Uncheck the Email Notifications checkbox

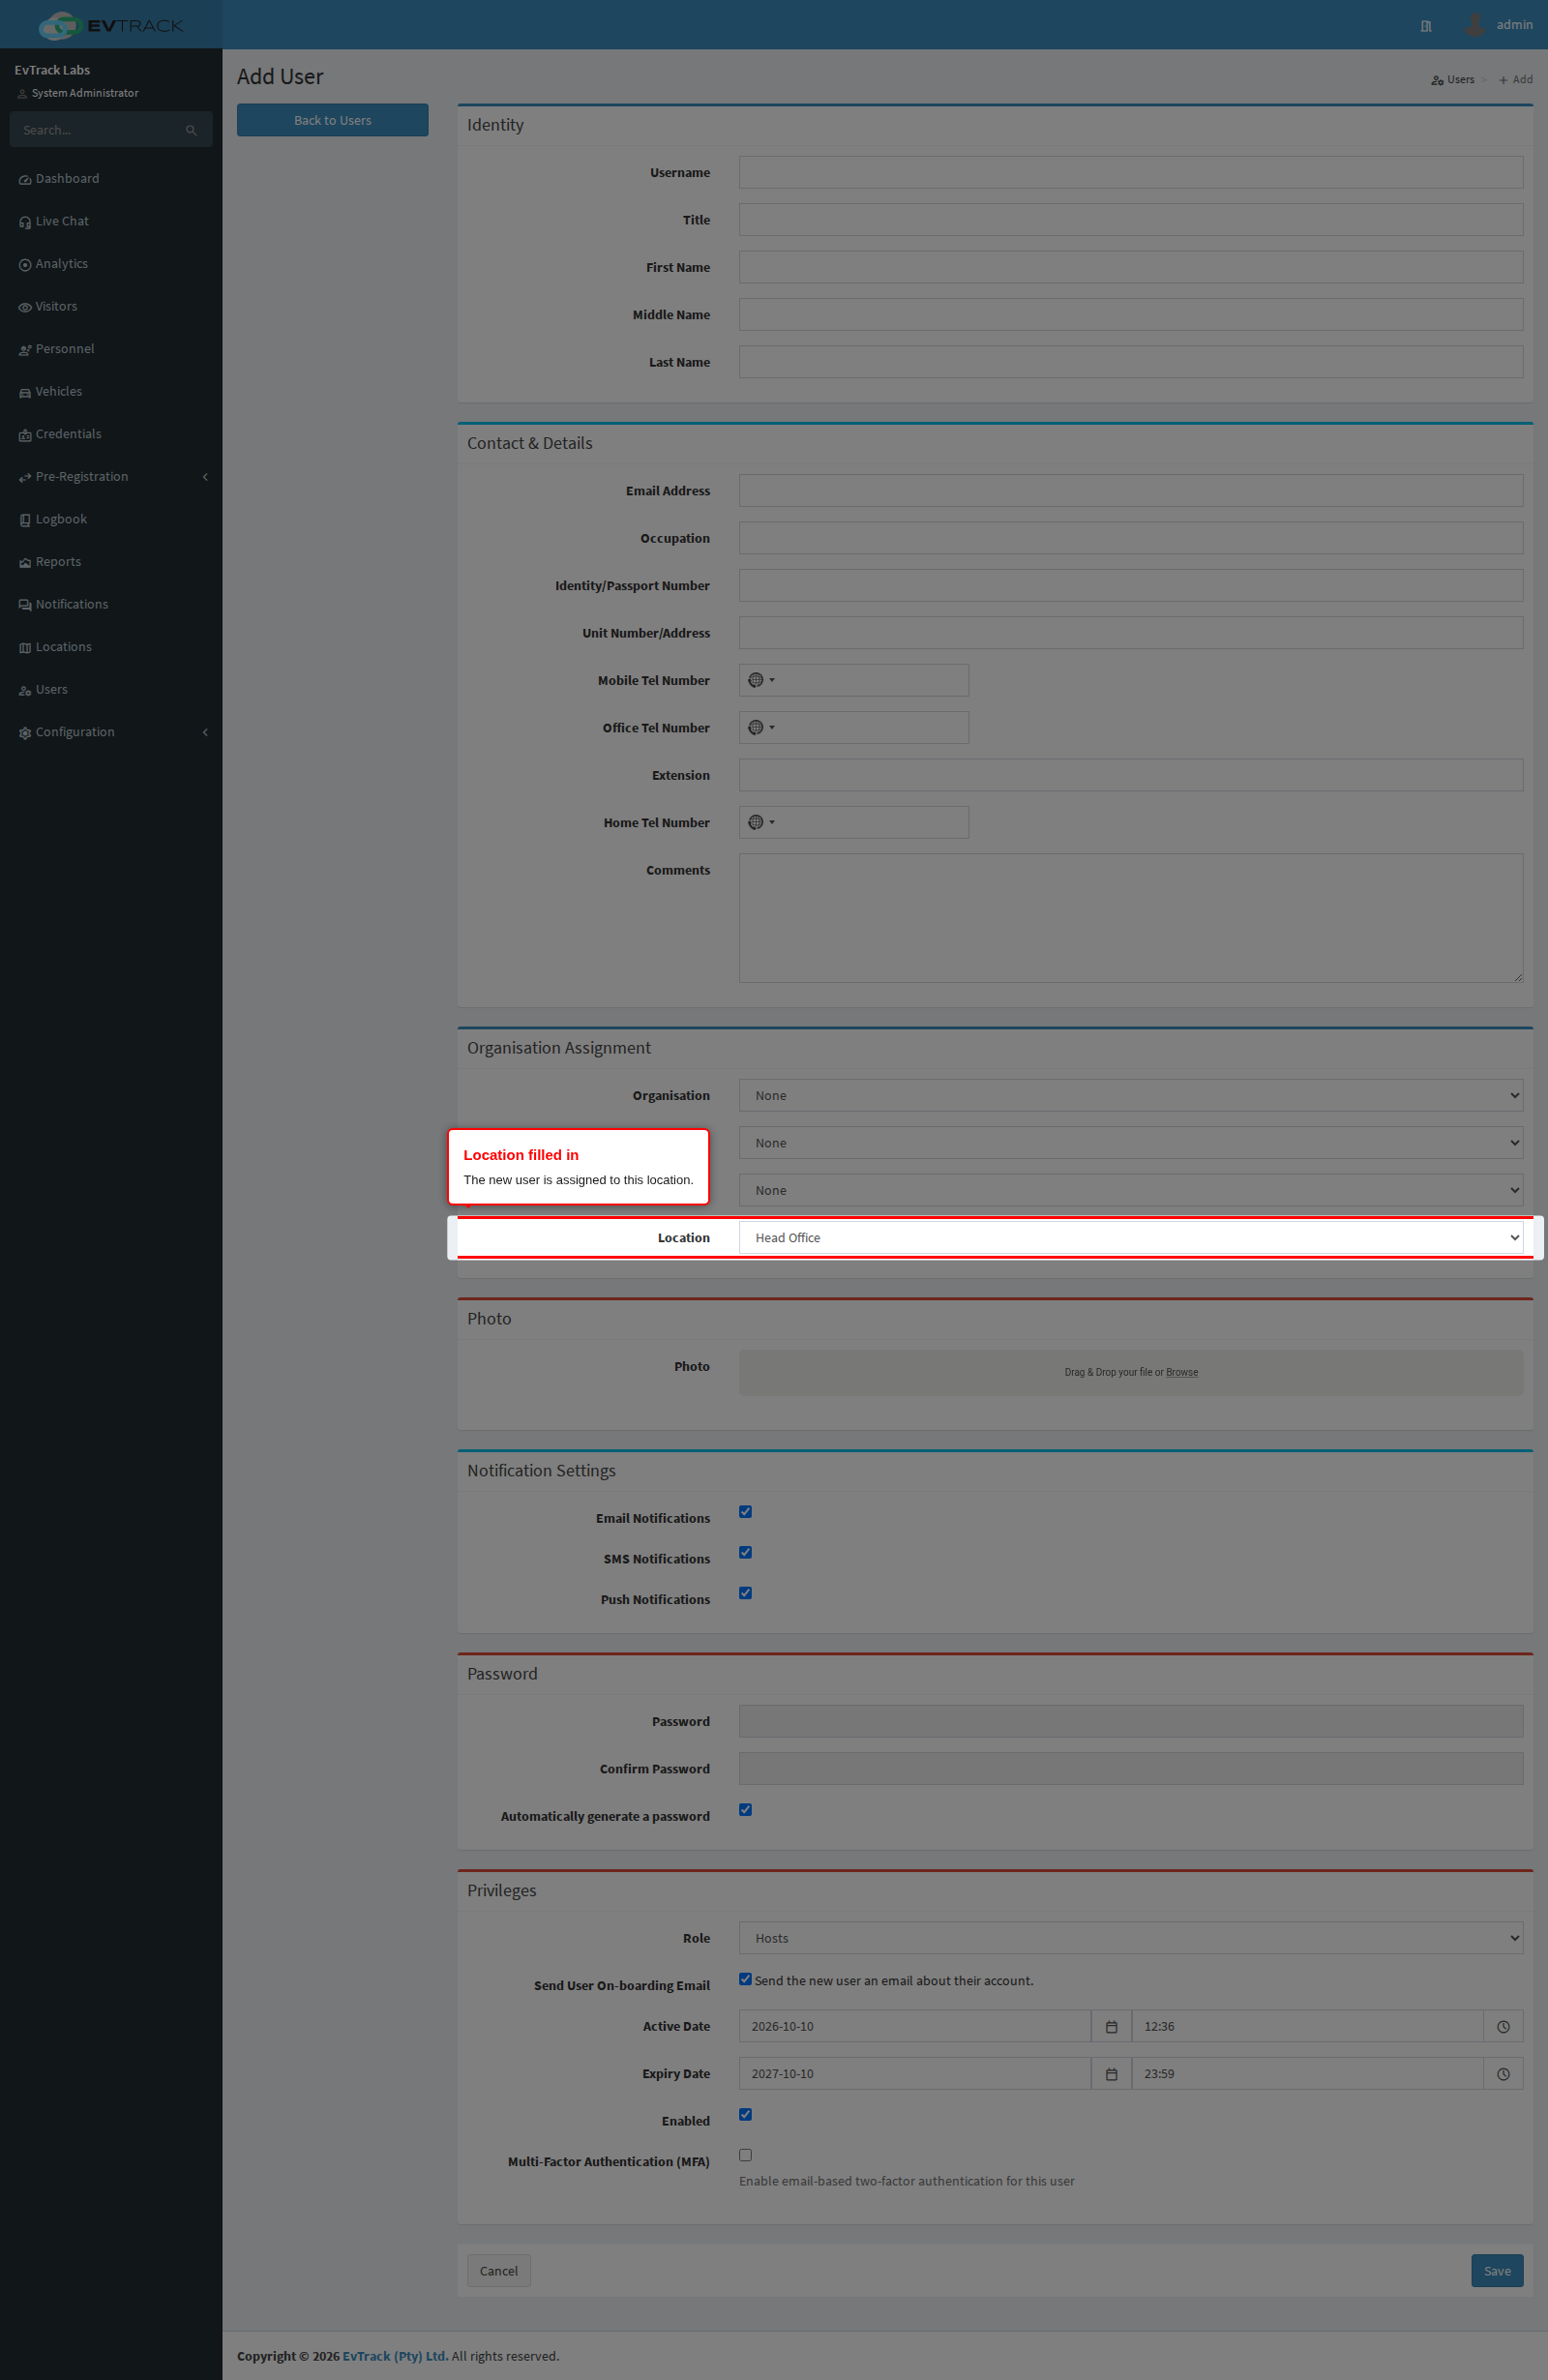point(745,1511)
